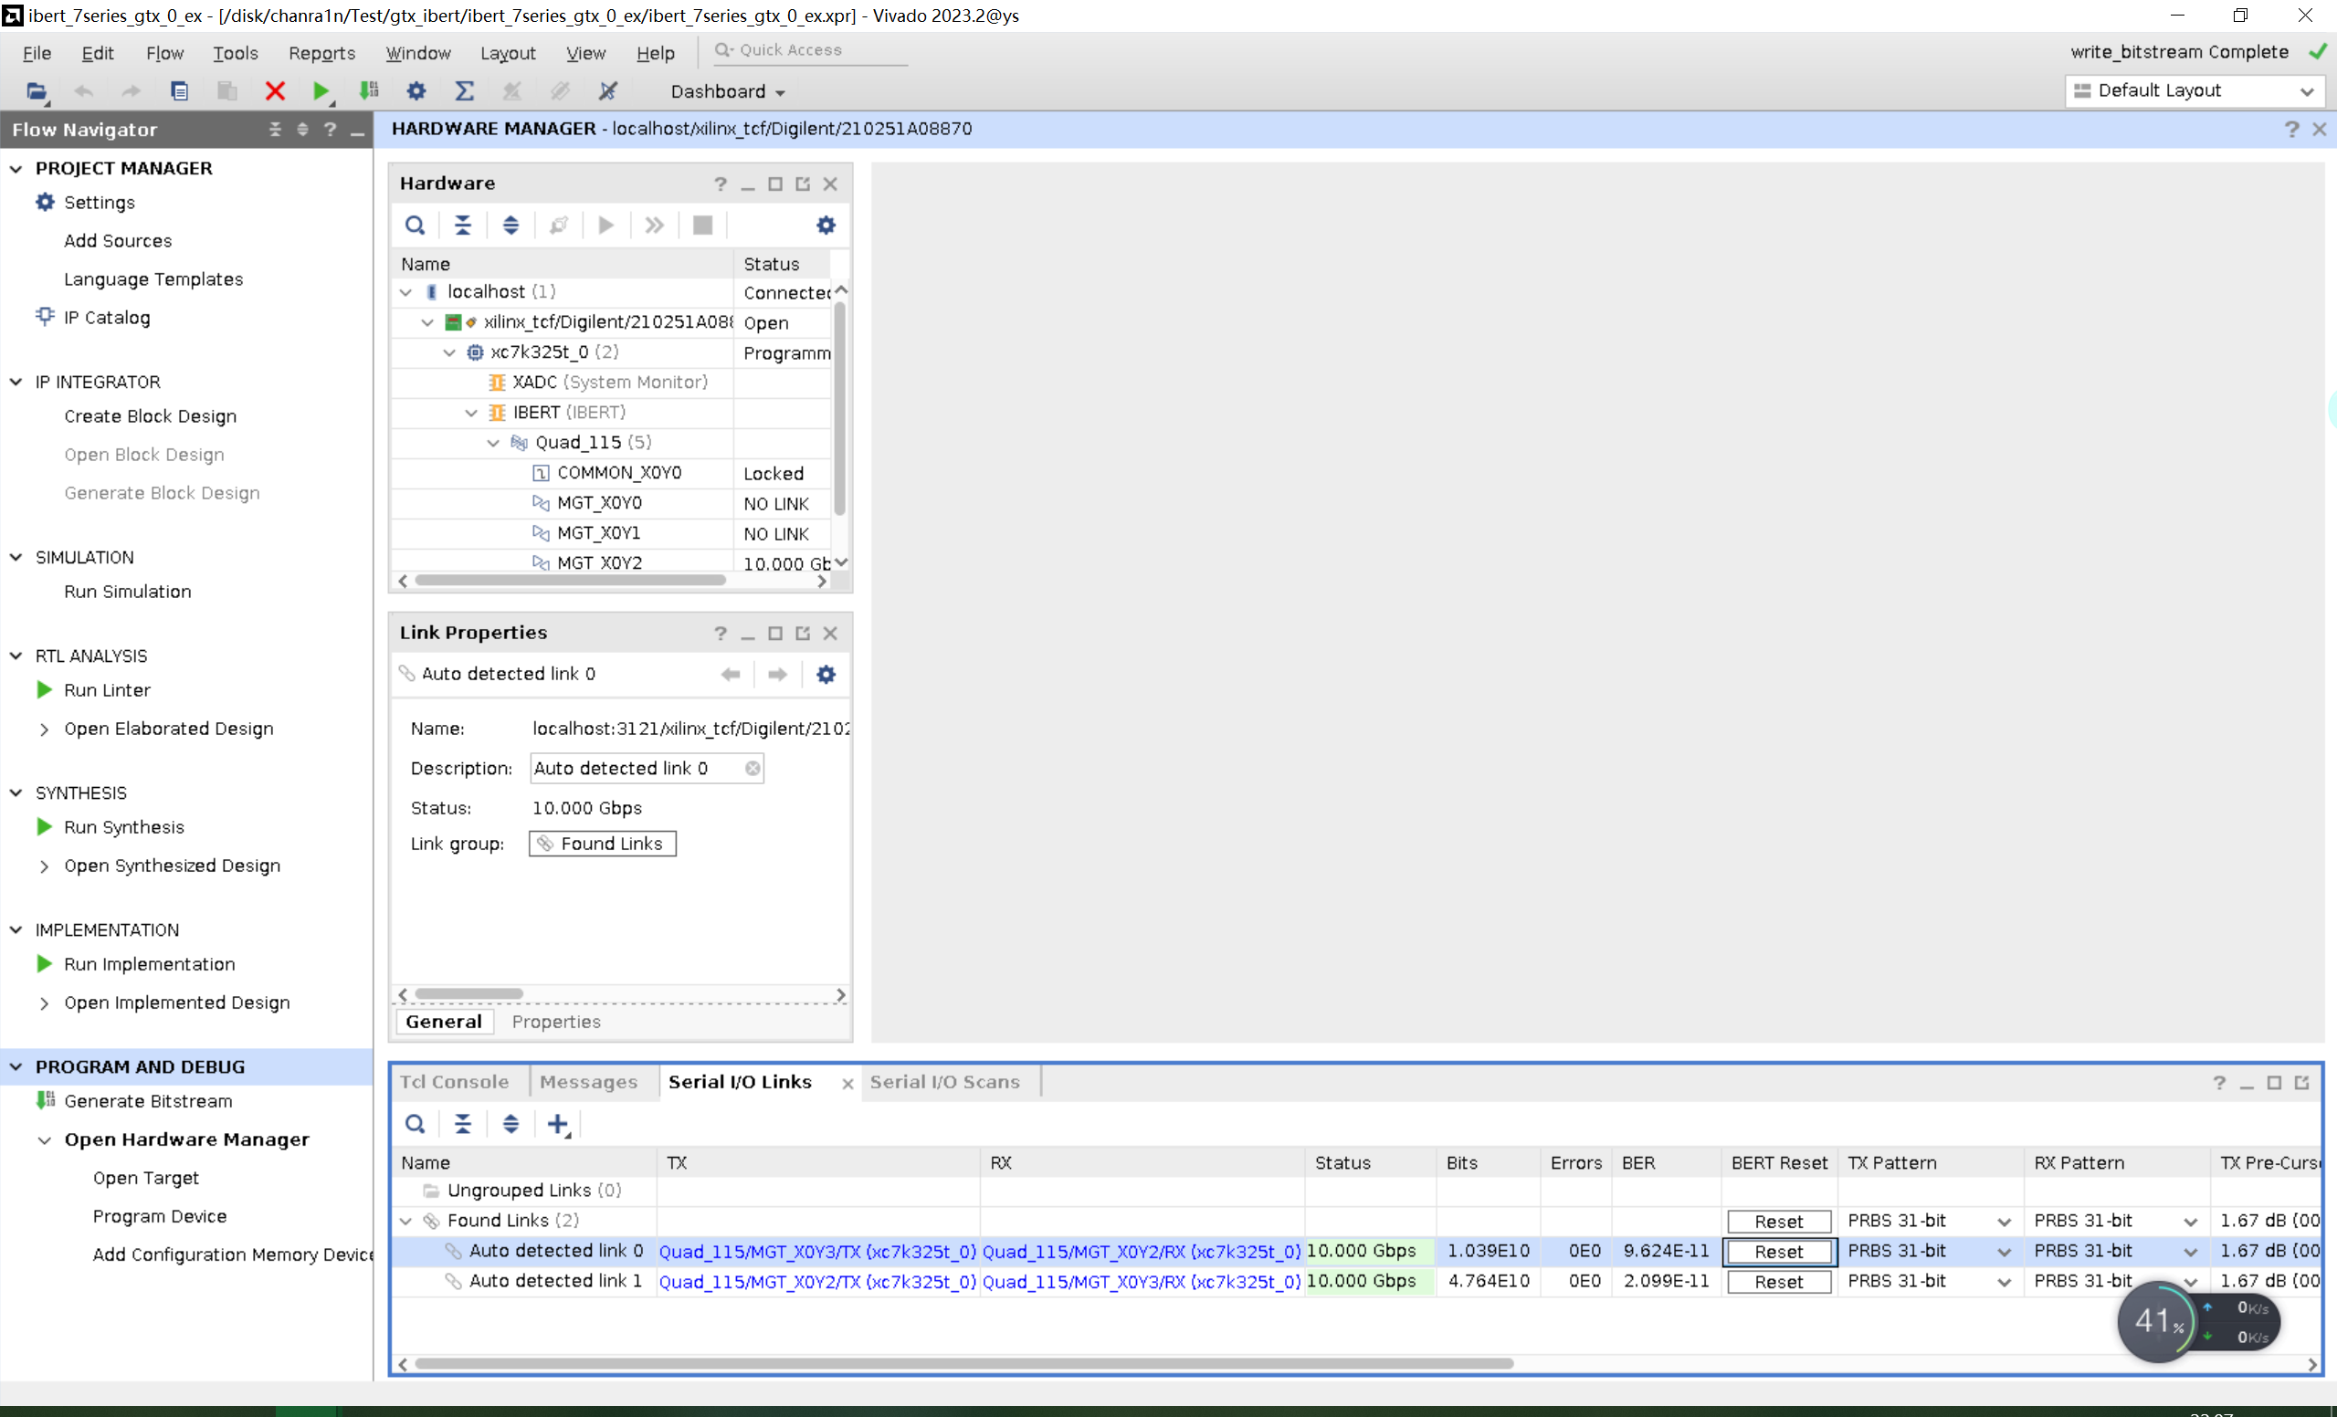Viewport: 2337px width, 1417px height.
Task: Click Reset for Auto detected link 1
Action: (1777, 1281)
